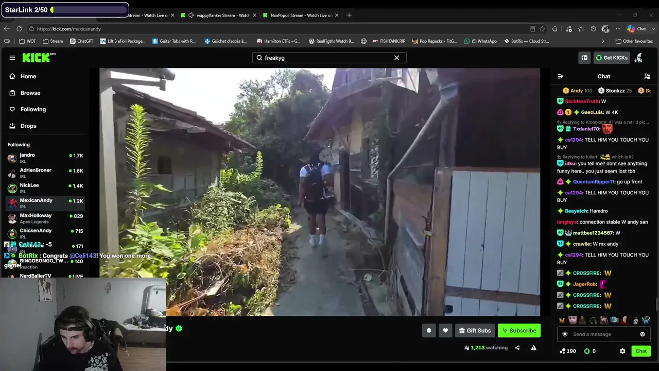Open the user profile avatar menu
659x371 pixels.
(x=639, y=58)
